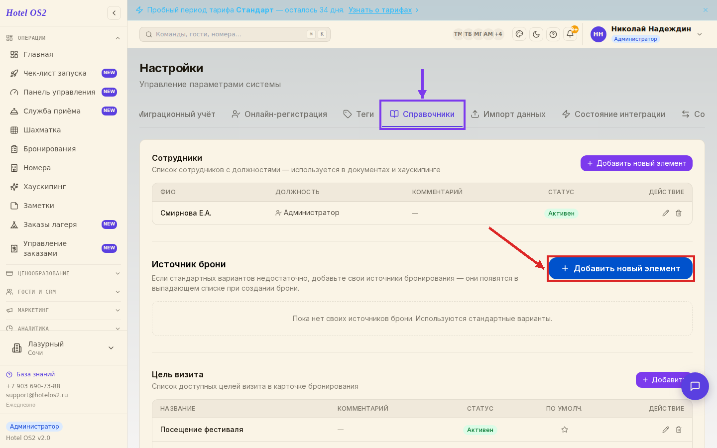This screenshot has width=717, height=448.
Task: Switch to Теги tab
Action: 358,114
